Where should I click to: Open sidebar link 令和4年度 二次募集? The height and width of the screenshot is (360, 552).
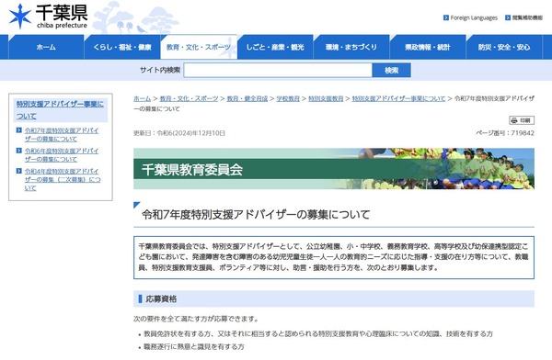63,180
